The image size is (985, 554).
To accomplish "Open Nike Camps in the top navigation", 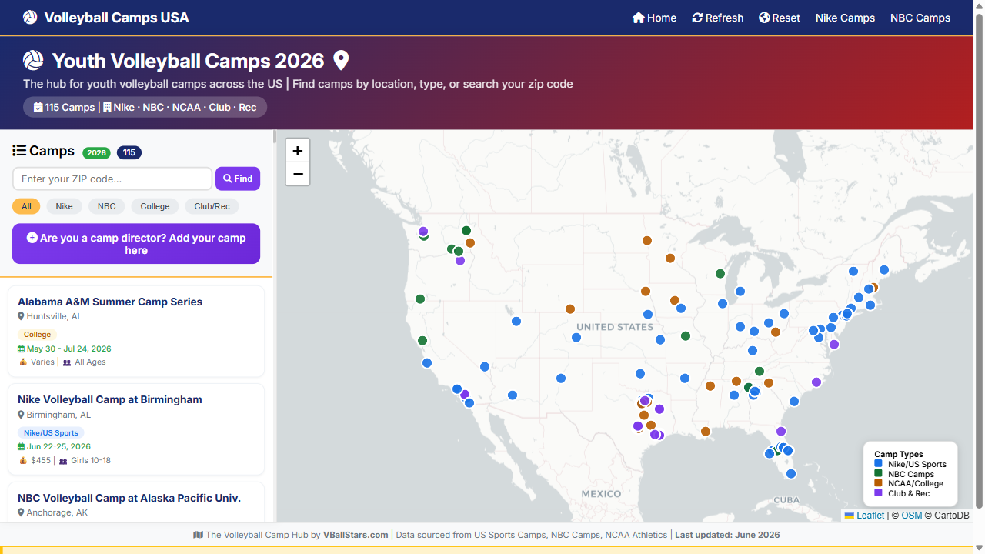I will 845,18.
